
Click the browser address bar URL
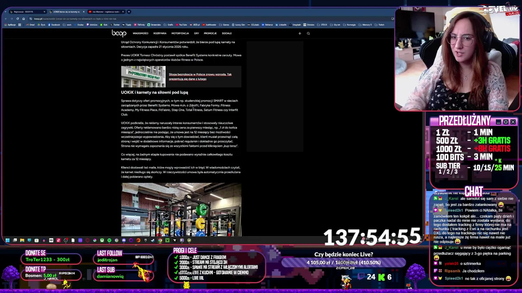(x=75, y=19)
